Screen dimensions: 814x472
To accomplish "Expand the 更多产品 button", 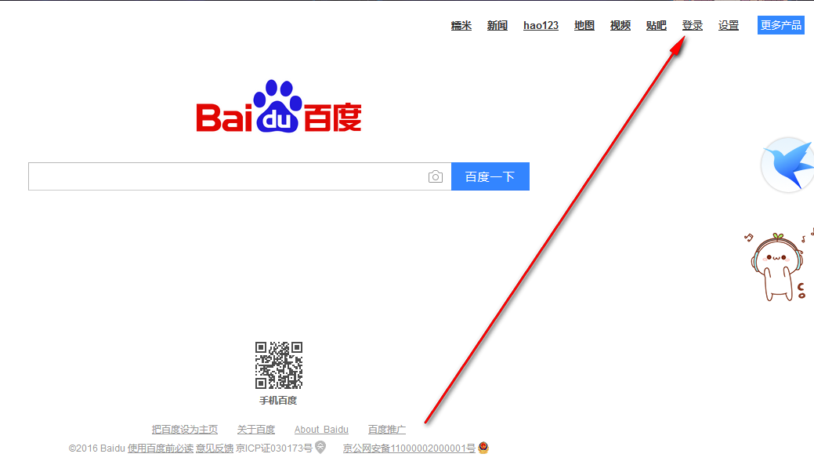I will (x=781, y=25).
